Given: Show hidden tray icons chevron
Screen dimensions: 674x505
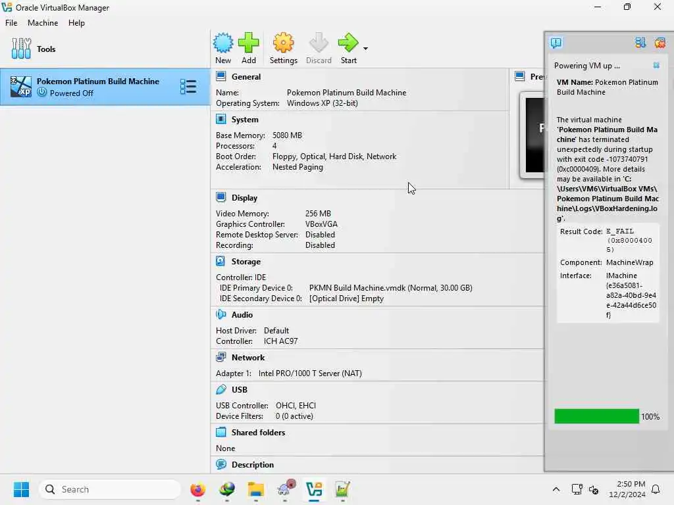Looking at the screenshot, I should click(x=556, y=489).
